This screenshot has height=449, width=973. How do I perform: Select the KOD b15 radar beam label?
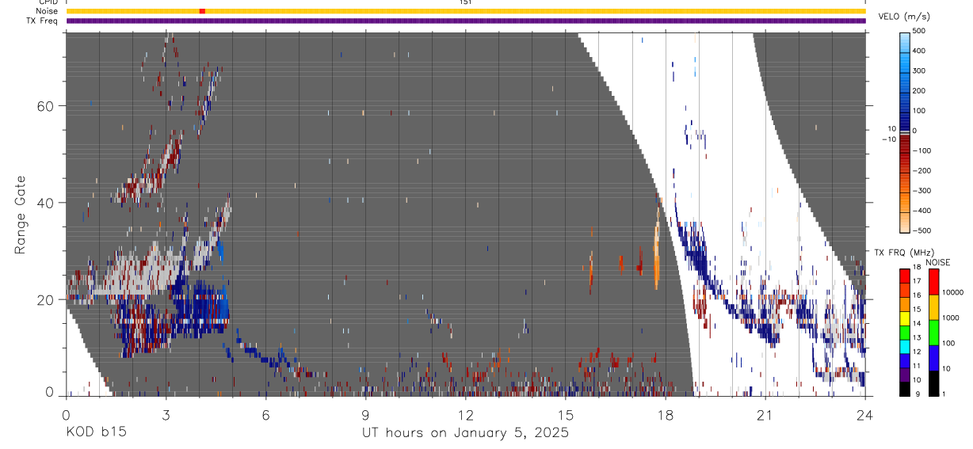click(x=96, y=433)
